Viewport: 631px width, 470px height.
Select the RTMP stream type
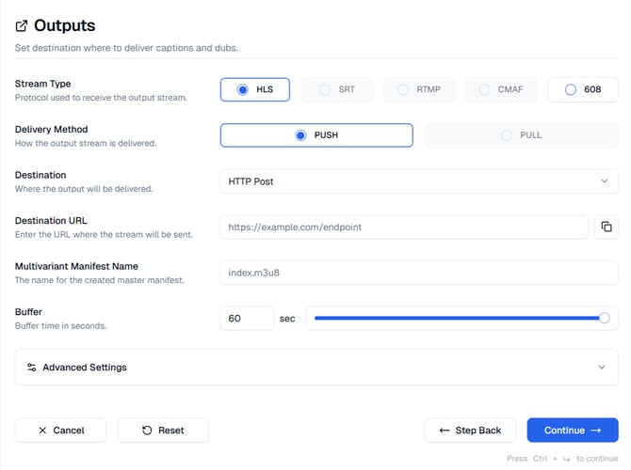tap(418, 90)
